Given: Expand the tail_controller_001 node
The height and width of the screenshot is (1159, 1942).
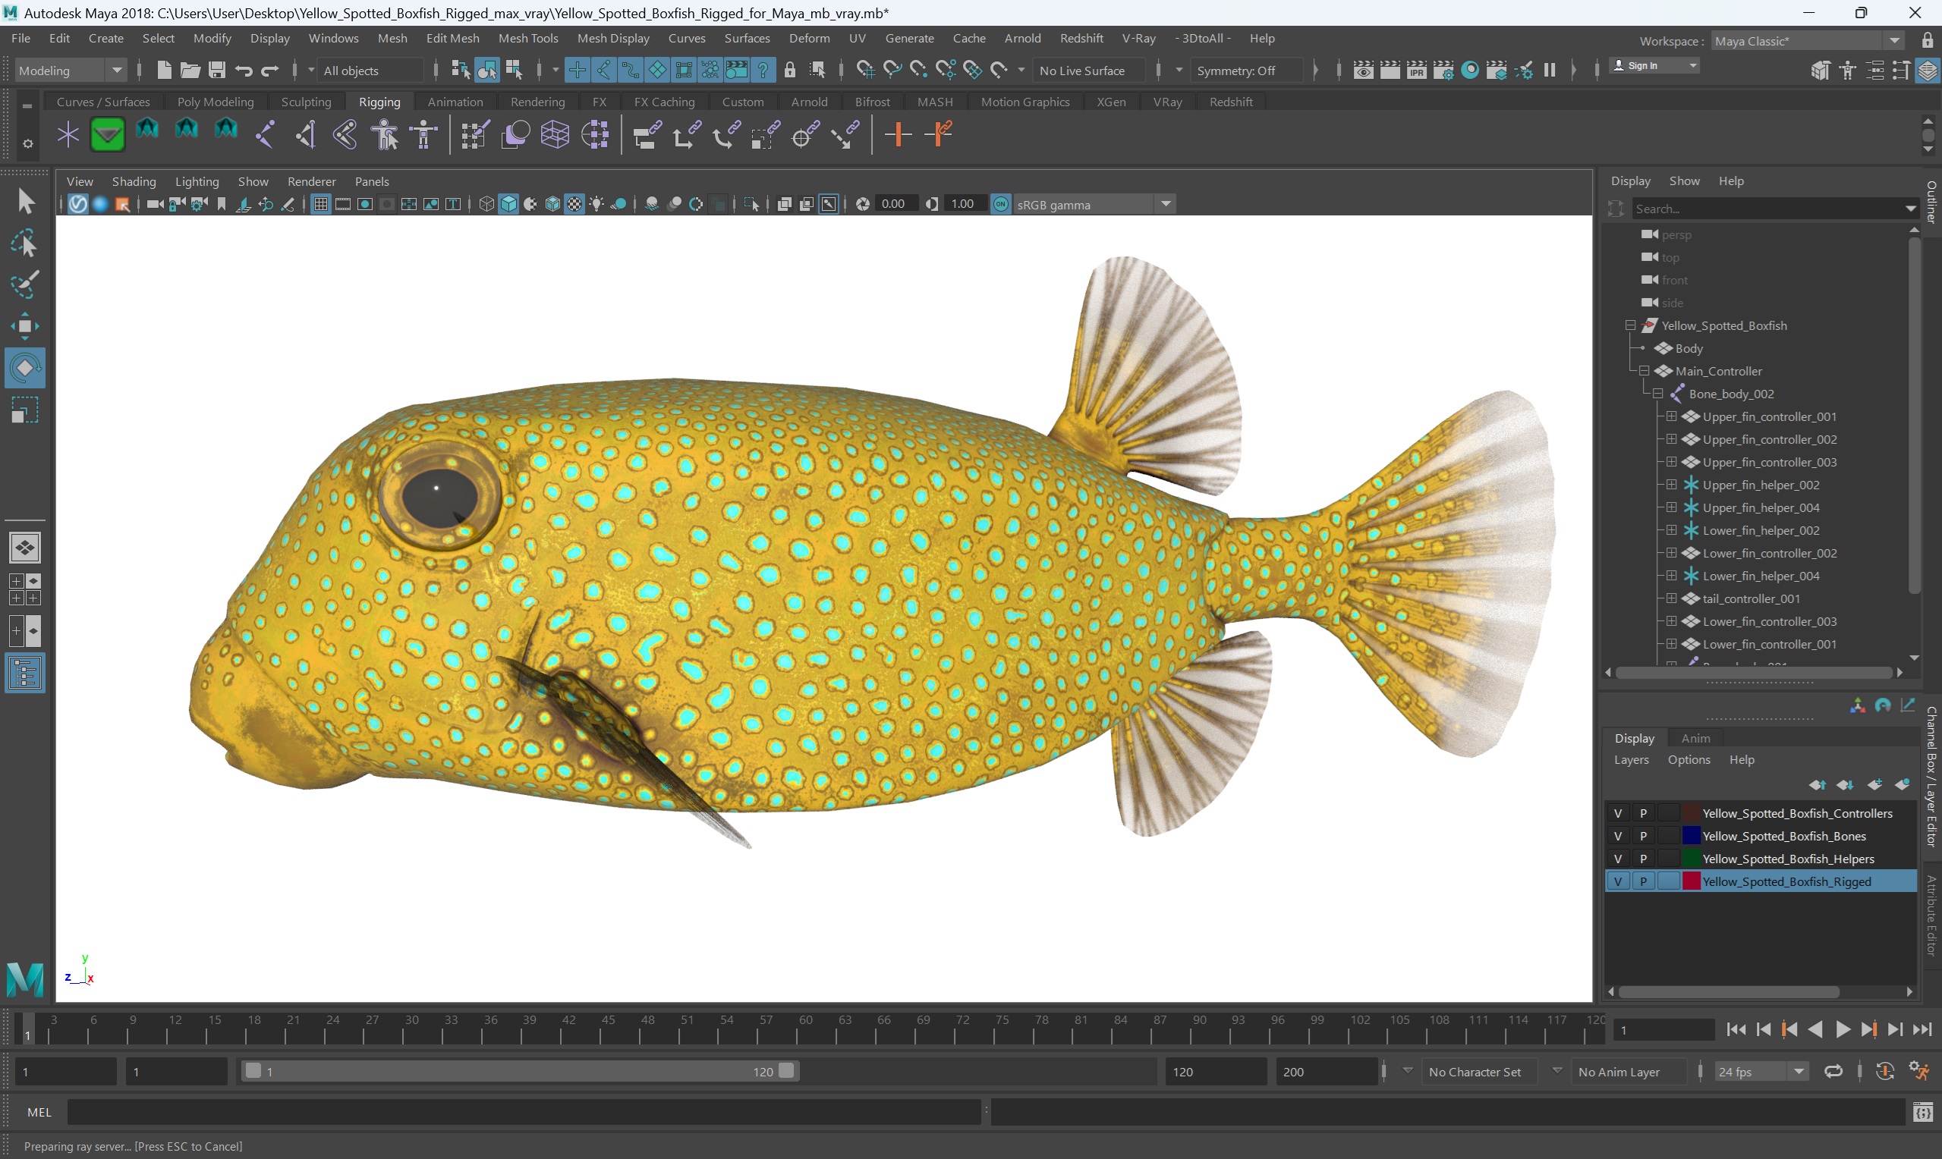Looking at the screenshot, I should coord(1671,598).
